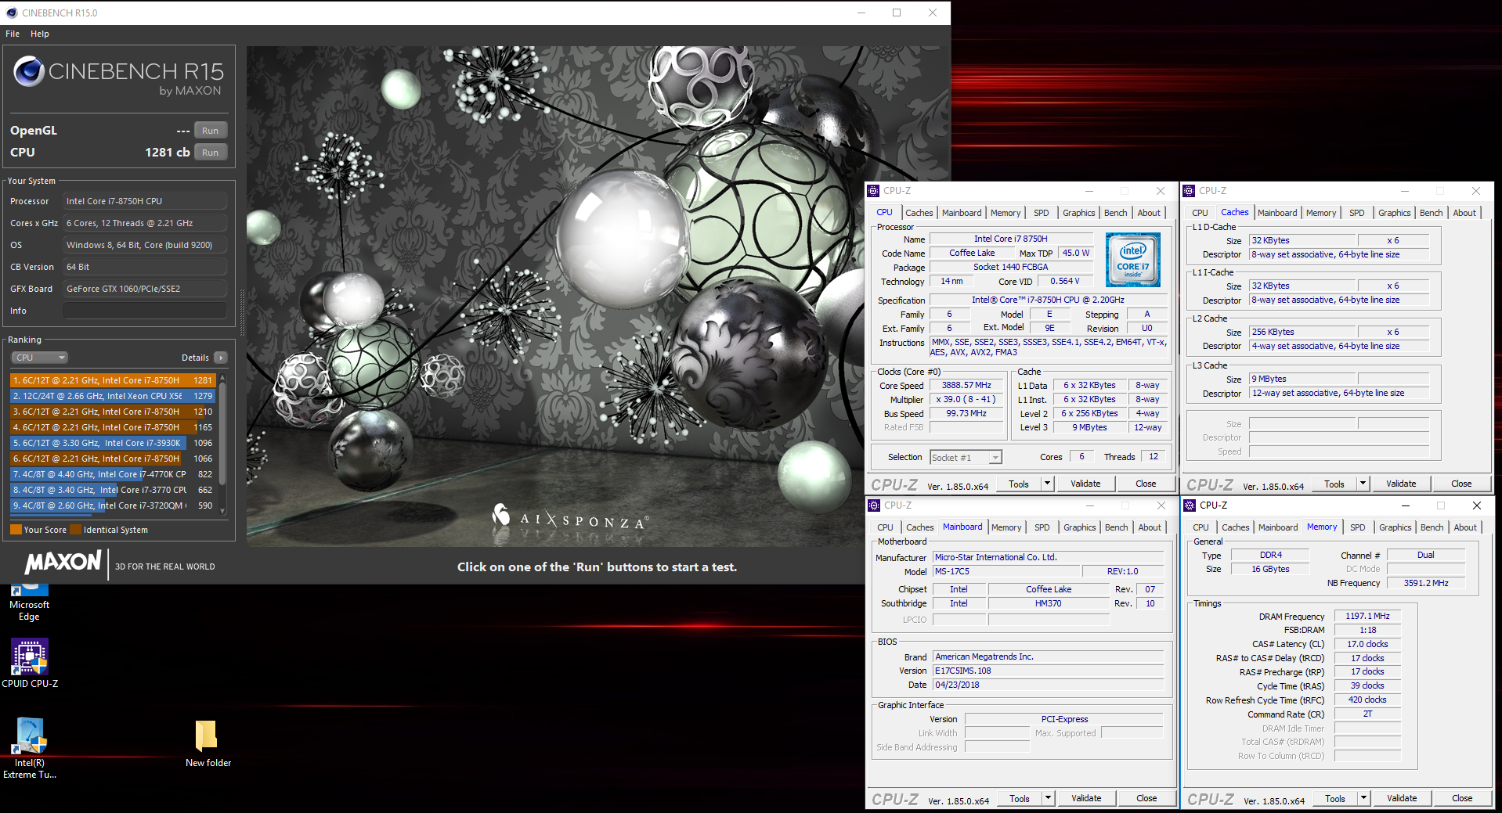
Task: Click the MAXON logo at bottom
Action: pos(63,563)
